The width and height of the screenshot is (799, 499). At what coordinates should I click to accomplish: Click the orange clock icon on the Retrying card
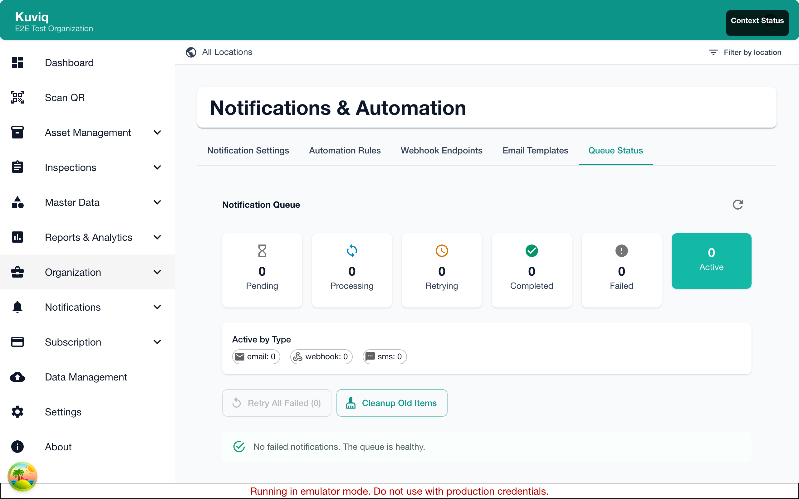(x=442, y=251)
